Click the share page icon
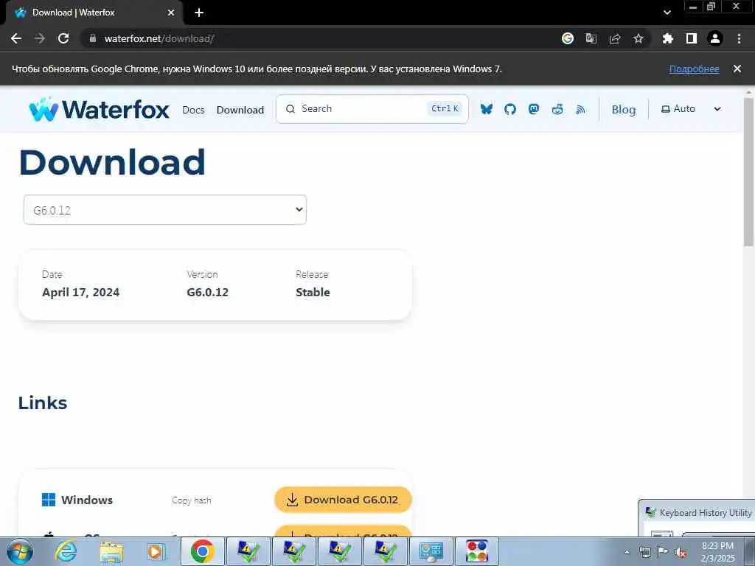The image size is (755, 566). pos(615,38)
